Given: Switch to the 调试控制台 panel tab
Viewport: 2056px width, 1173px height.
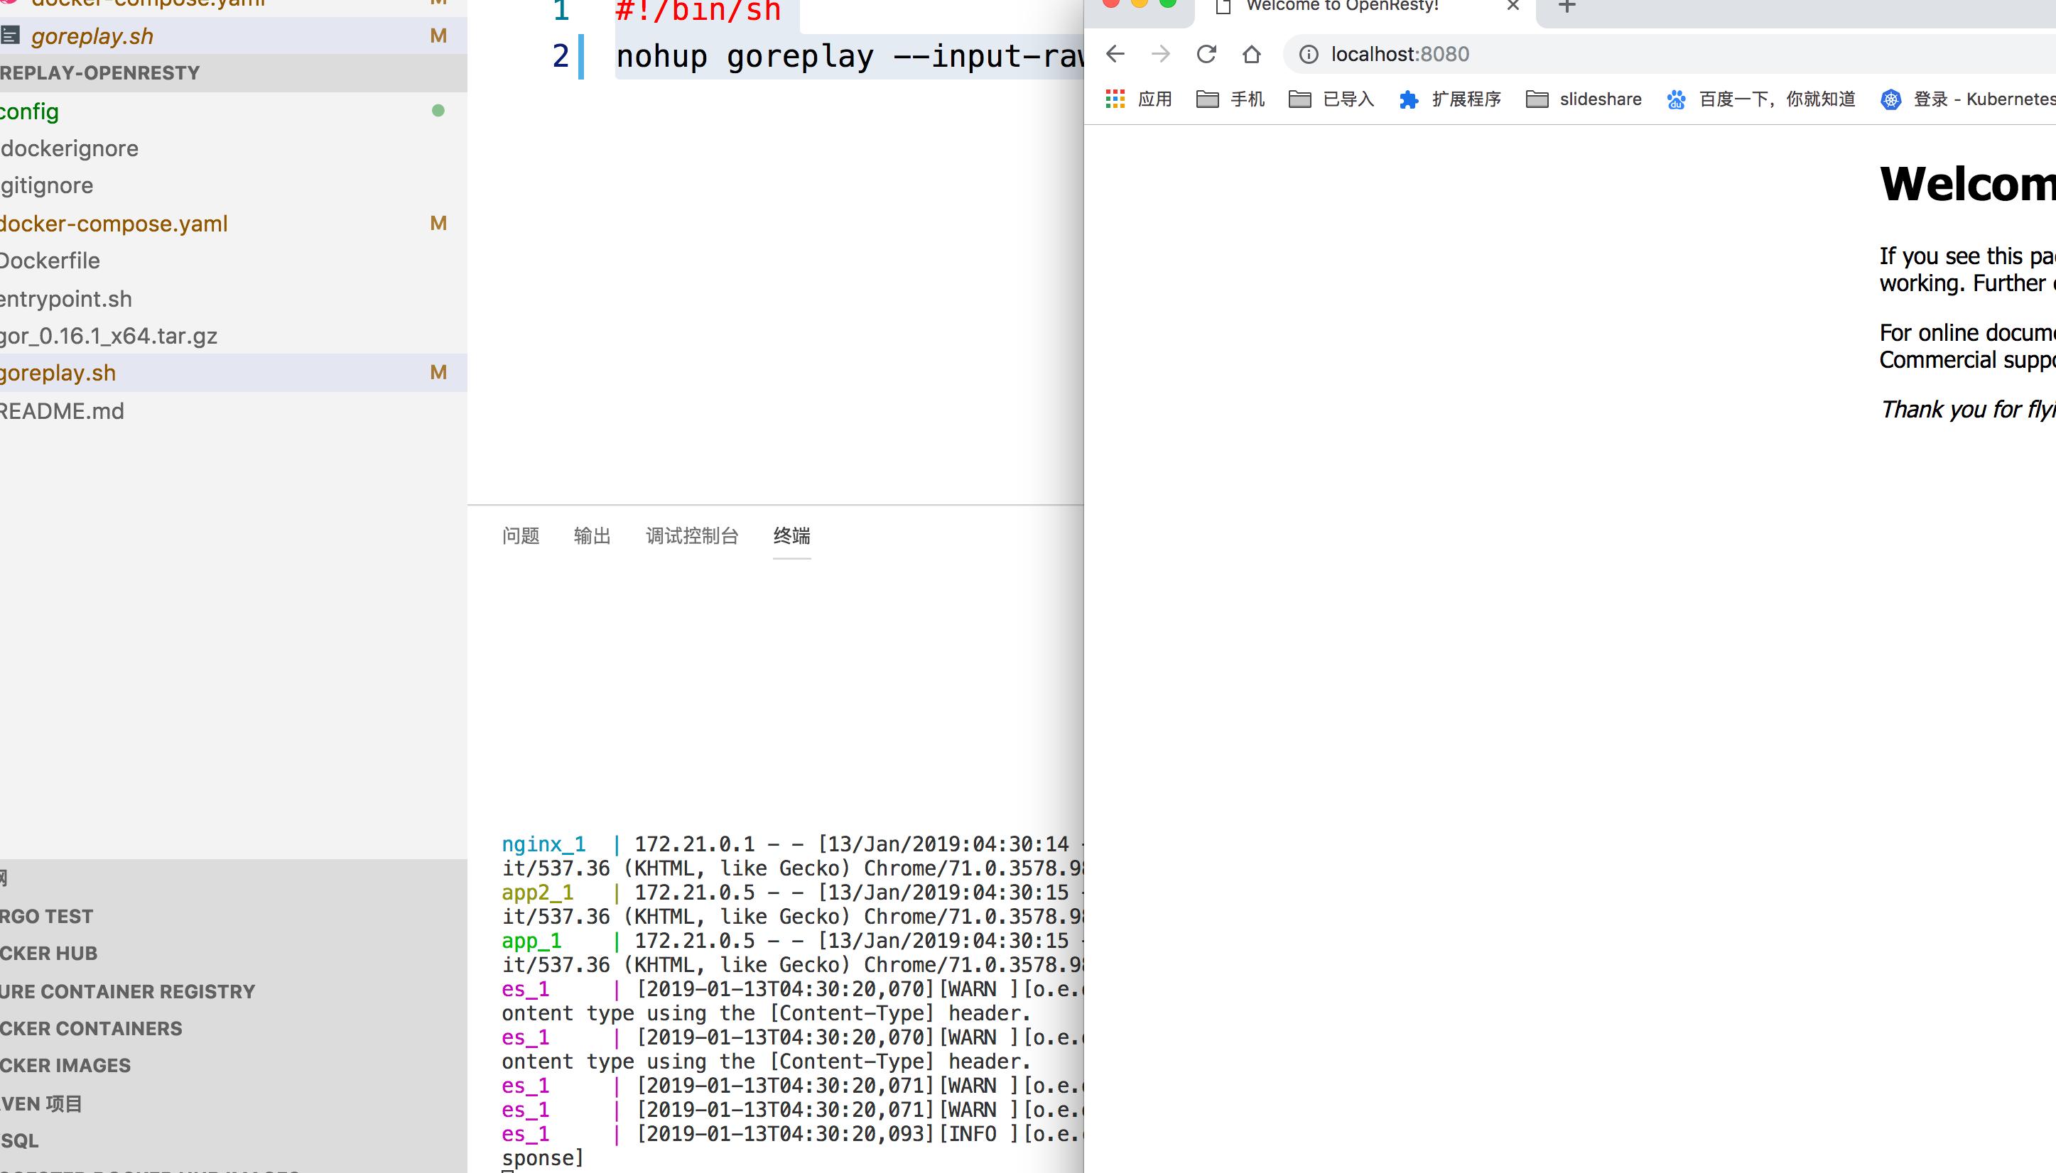Looking at the screenshot, I should [x=691, y=536].
